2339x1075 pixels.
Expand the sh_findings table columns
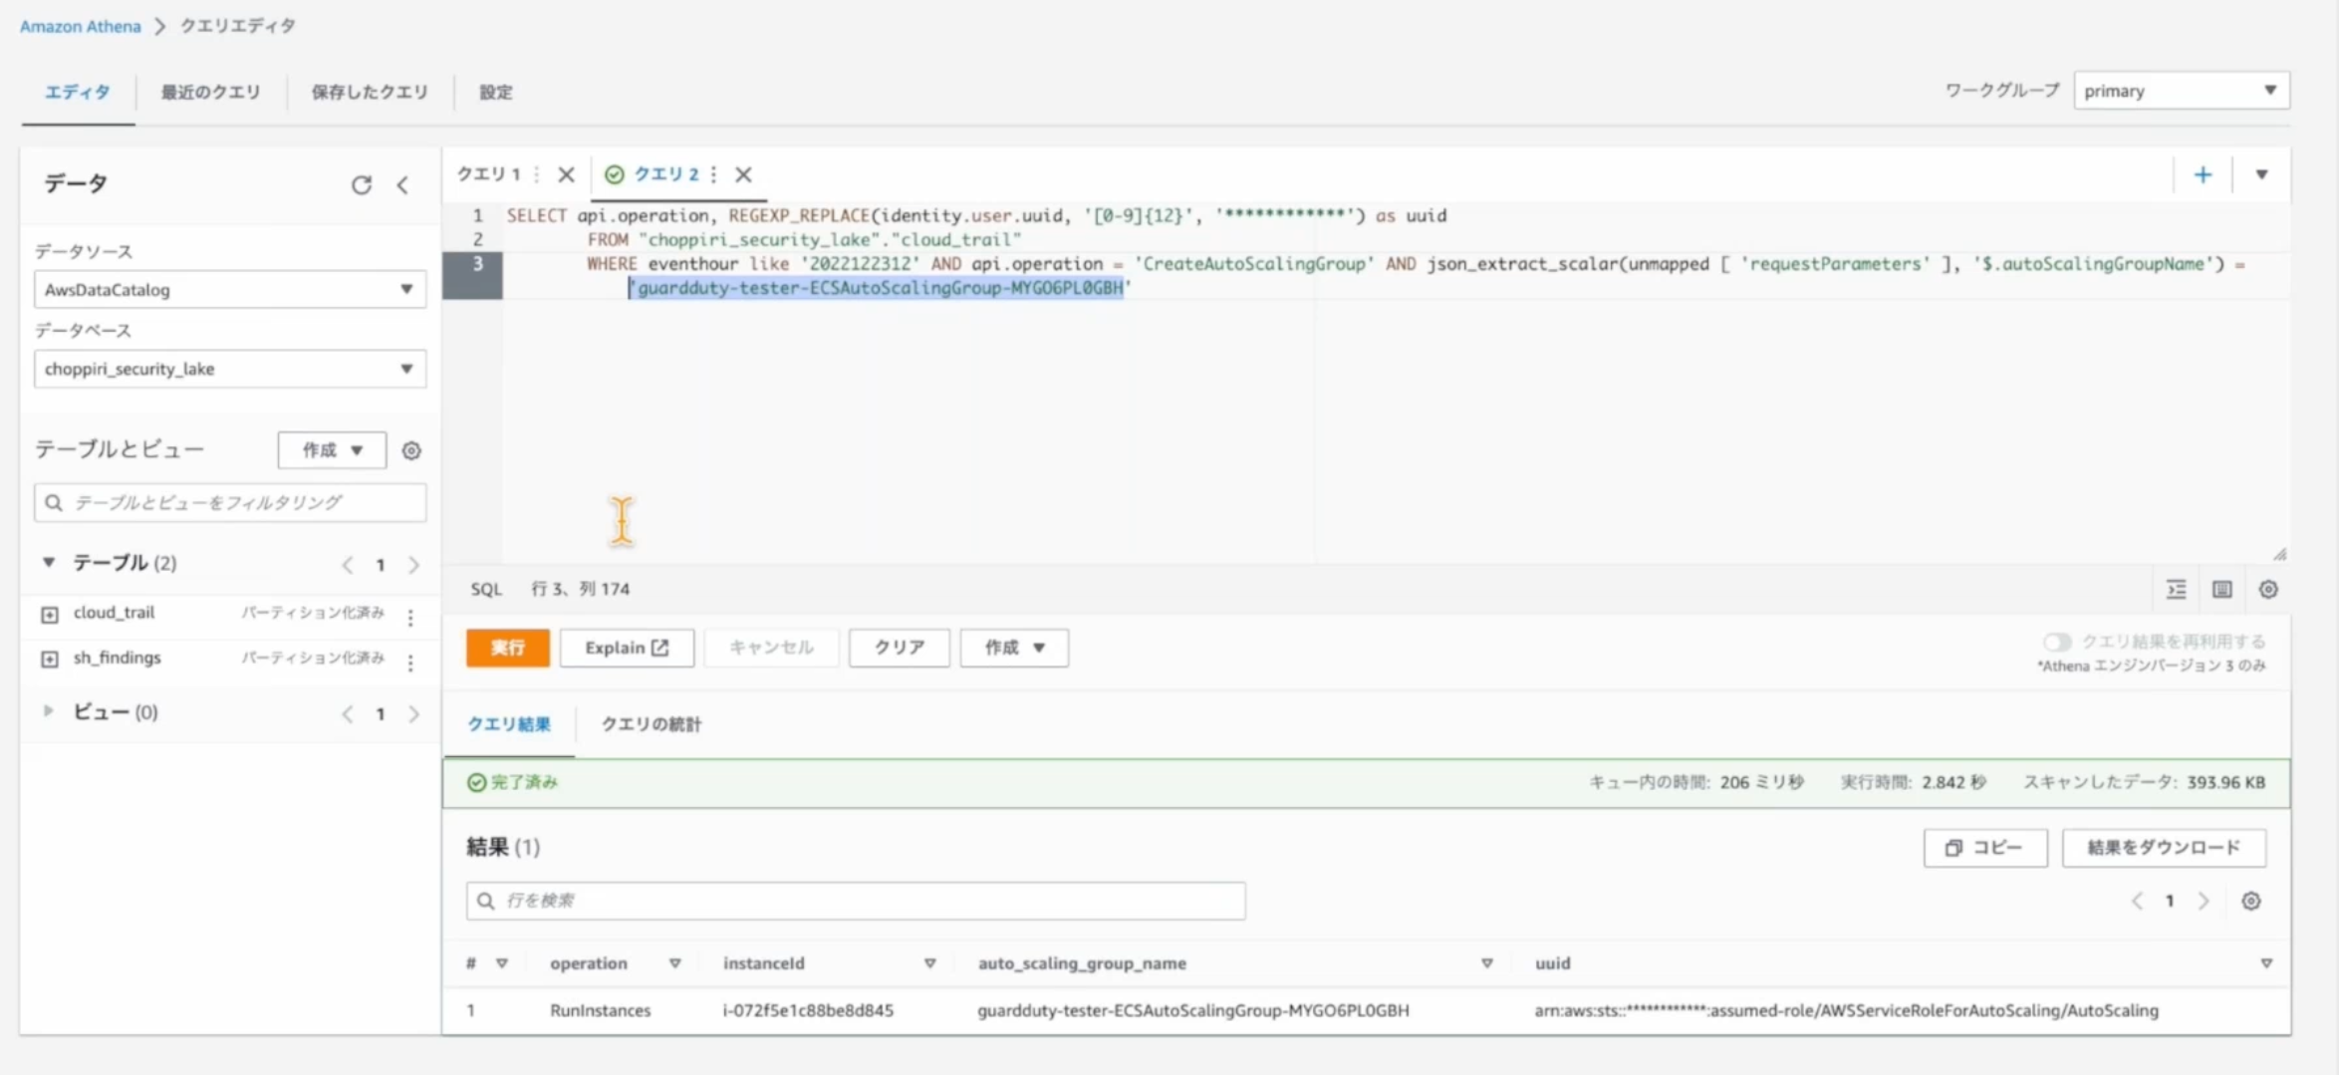(49, 660)
